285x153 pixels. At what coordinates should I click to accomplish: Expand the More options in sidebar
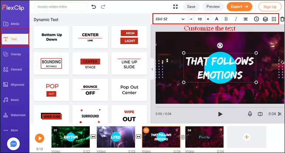coord(11,130)
